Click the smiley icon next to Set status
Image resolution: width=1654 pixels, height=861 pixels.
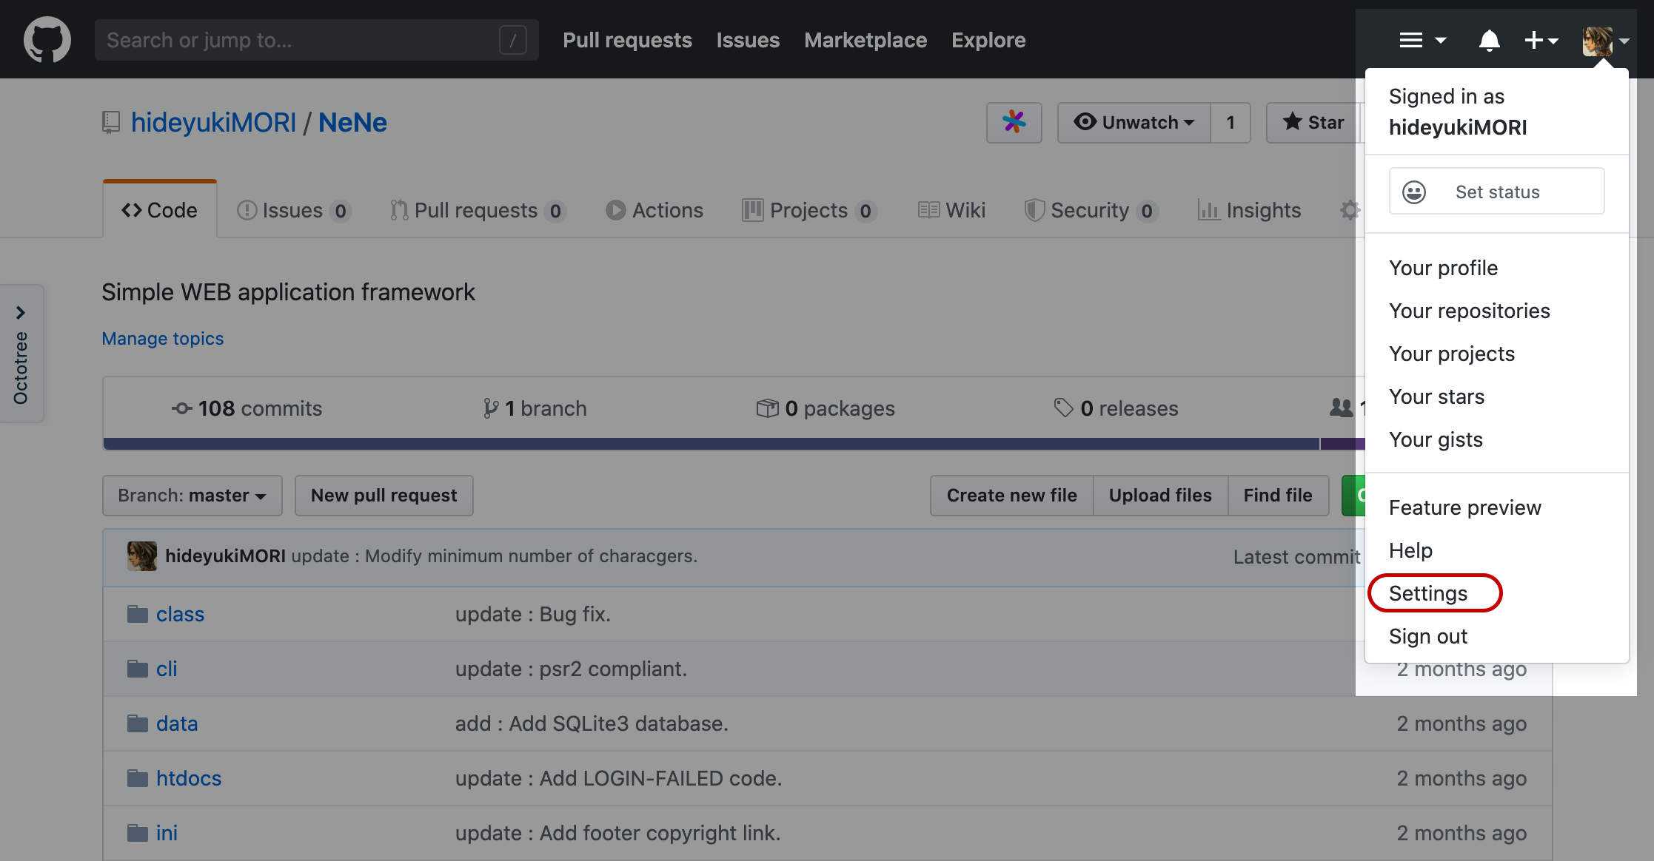(1414, 191)
